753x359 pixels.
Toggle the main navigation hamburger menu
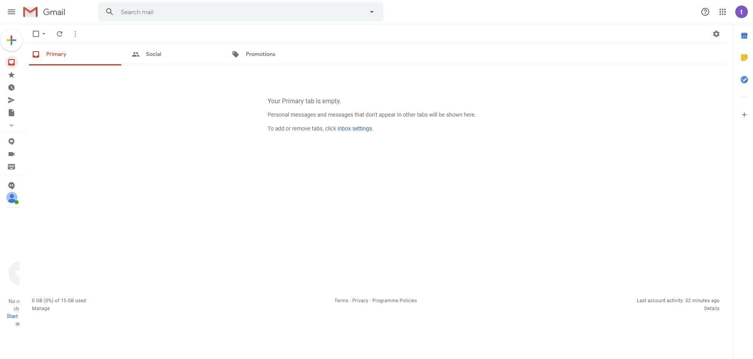pos(11,11)
